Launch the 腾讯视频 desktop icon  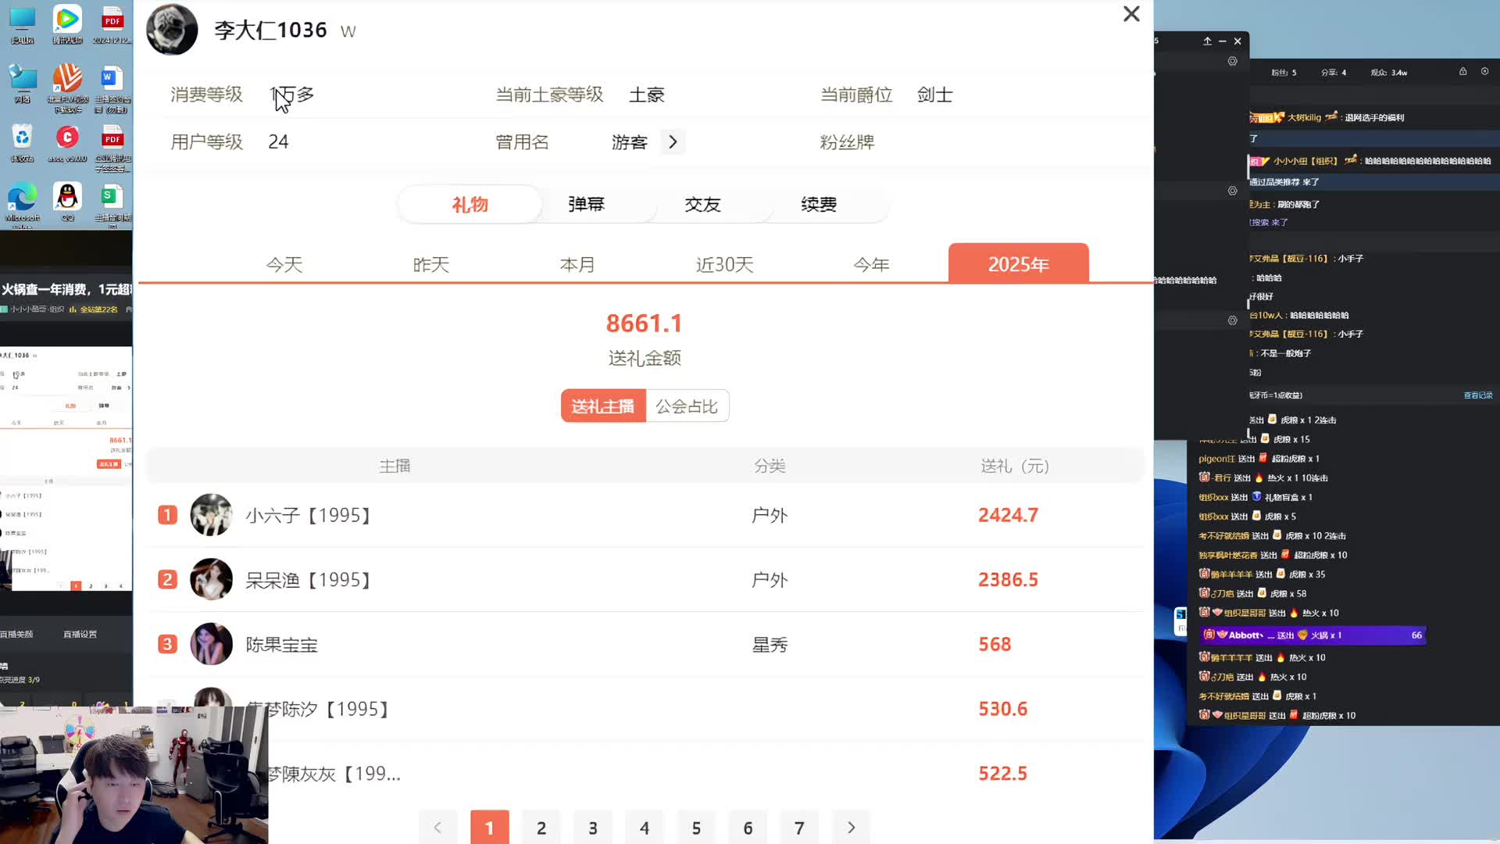(67, 20)
